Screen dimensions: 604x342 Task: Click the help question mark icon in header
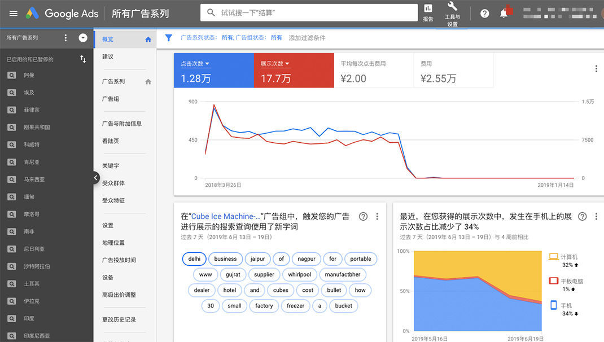[x=484, y=14]
